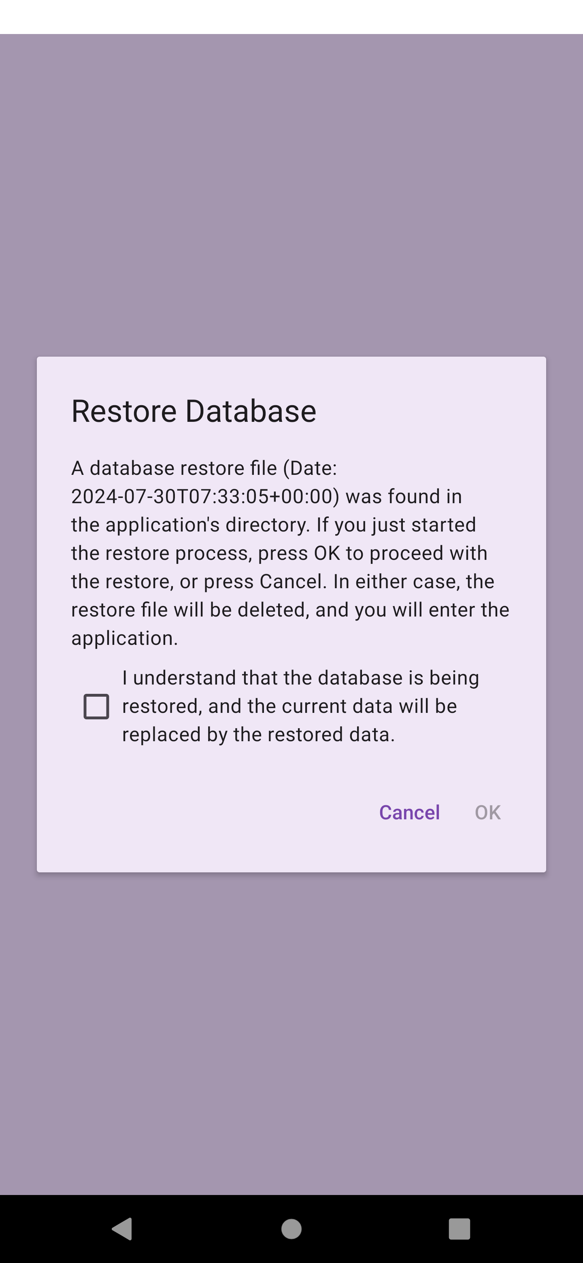Open recent apps via square icon

tap(460, 1229)
